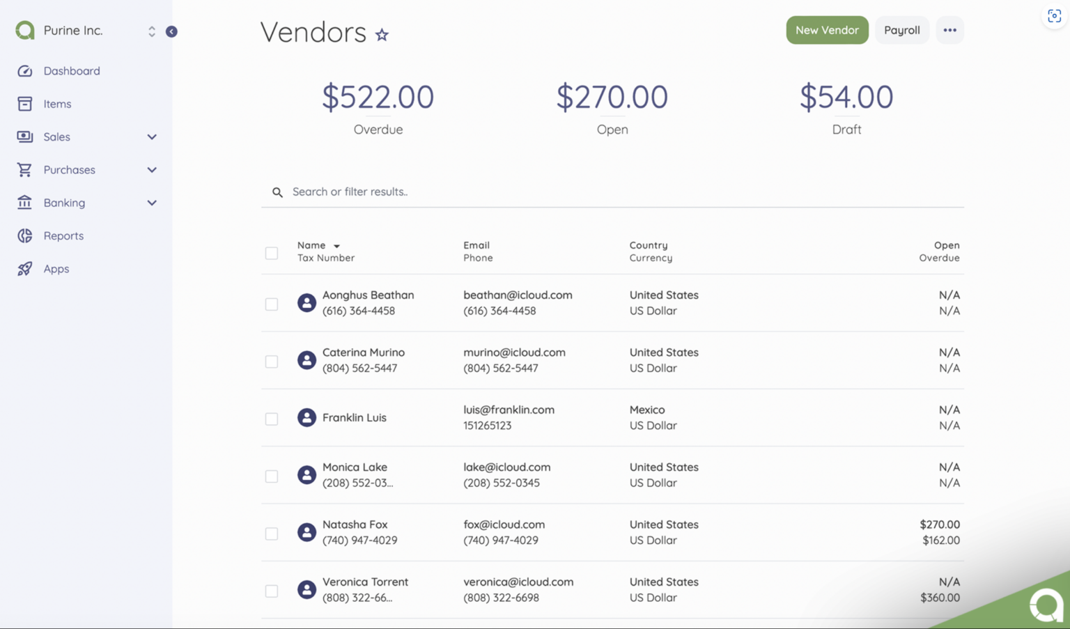Collapse the sidebar with the arrow toggle
Screen dimensions: 1070x629
171,31
